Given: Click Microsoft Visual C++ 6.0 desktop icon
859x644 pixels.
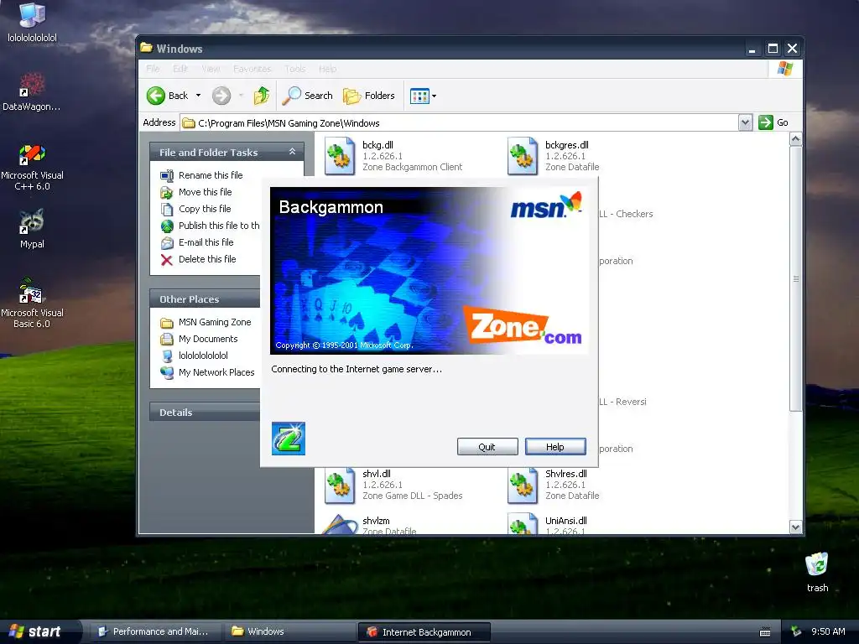Looking at the screenshot, I should coord(32,168).
